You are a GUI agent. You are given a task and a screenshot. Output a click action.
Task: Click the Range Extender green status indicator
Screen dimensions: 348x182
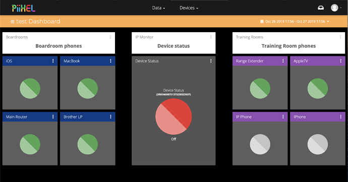(260, 88)
